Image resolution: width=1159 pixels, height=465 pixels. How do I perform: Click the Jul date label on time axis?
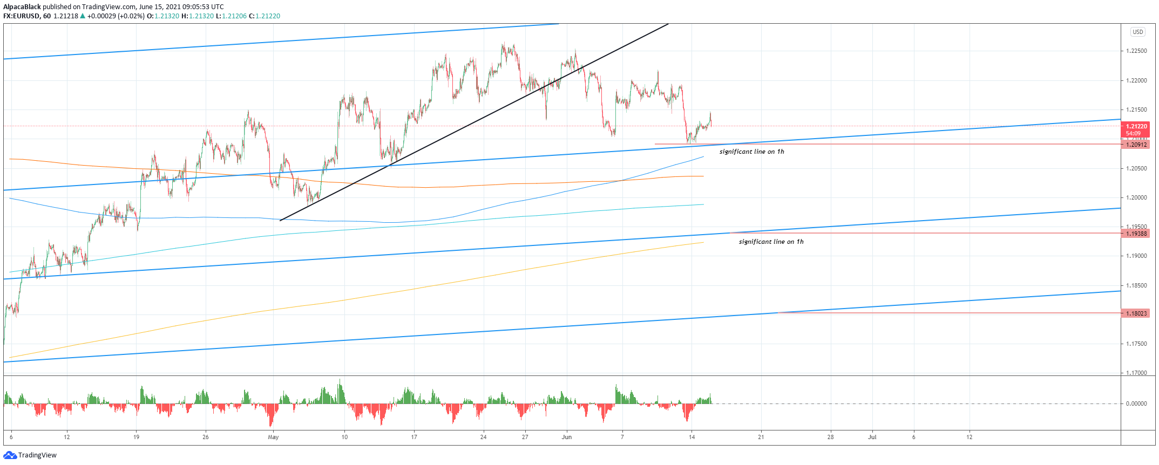872,437
